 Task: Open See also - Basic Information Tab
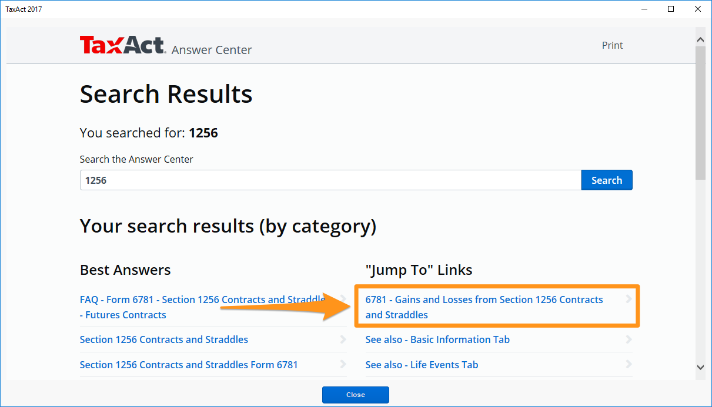coord(437,339)
